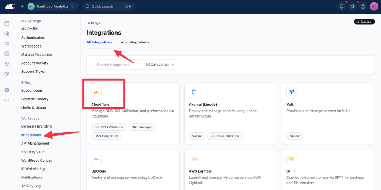Click the servers icon in left rail
381x190 pixels.
7,23
